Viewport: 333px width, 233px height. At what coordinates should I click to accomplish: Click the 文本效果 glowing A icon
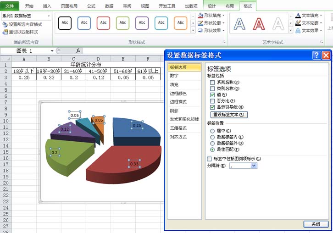pos(298,31)
